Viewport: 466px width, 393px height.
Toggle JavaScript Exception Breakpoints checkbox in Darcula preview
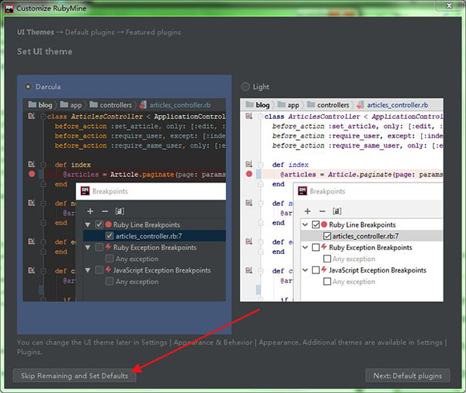pos(99,270)
